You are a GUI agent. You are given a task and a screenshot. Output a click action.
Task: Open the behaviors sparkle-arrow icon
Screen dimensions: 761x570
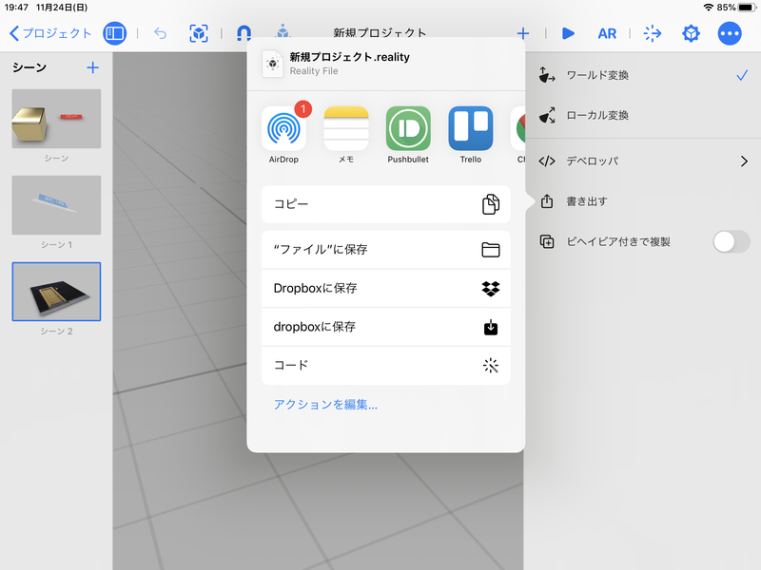click(x=652, y=33)
